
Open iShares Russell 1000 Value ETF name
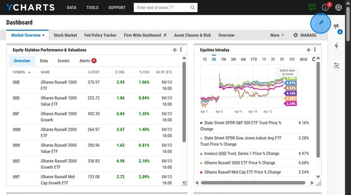click(59, 101)
